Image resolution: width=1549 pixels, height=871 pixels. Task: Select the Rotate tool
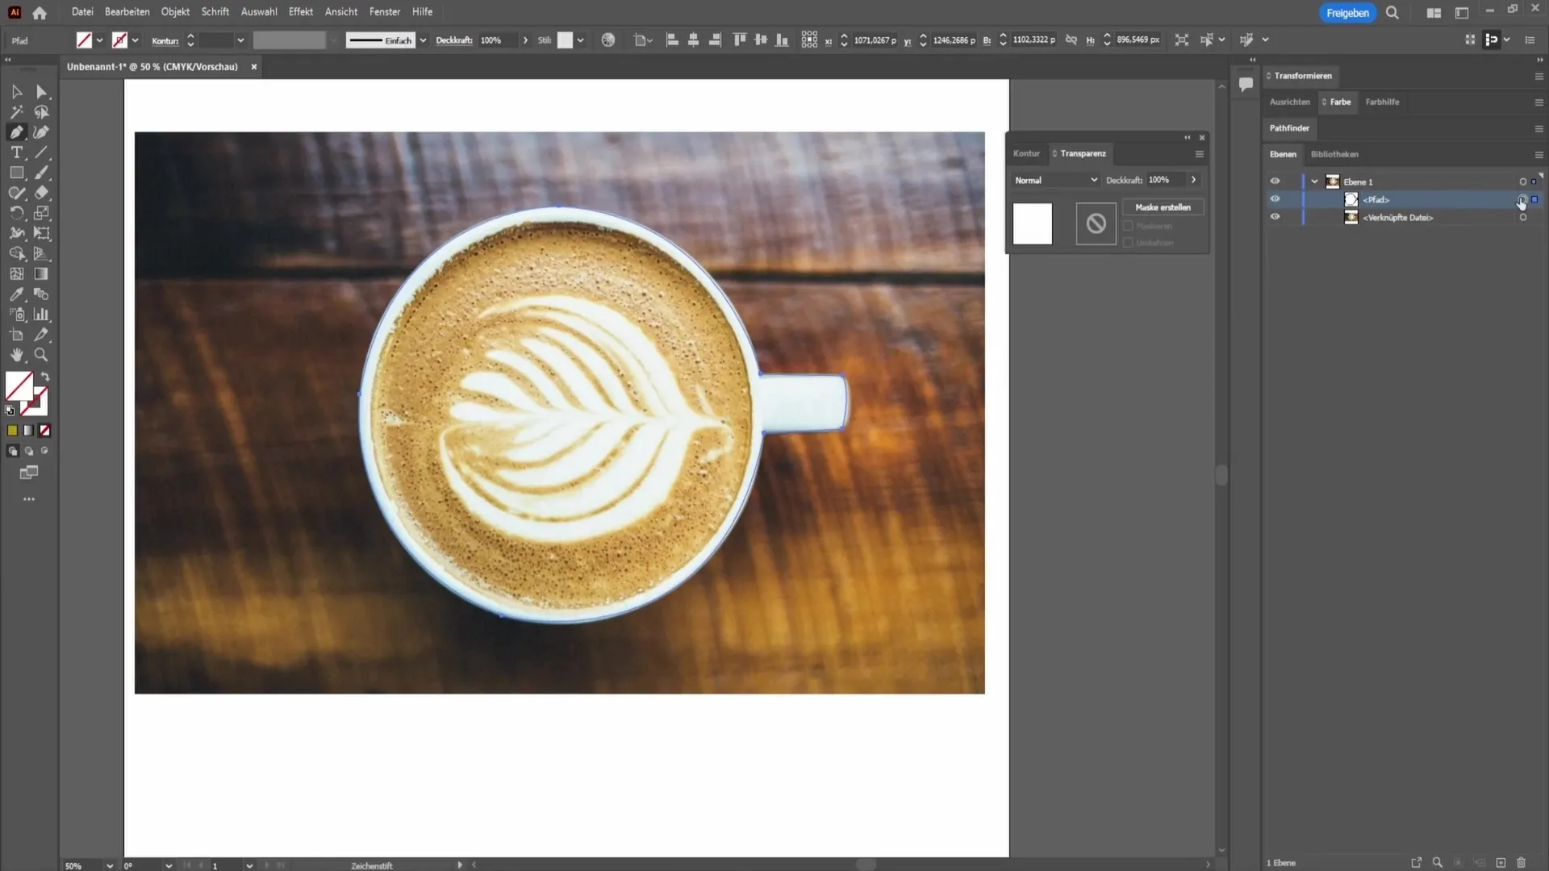[x=16, y=213]
